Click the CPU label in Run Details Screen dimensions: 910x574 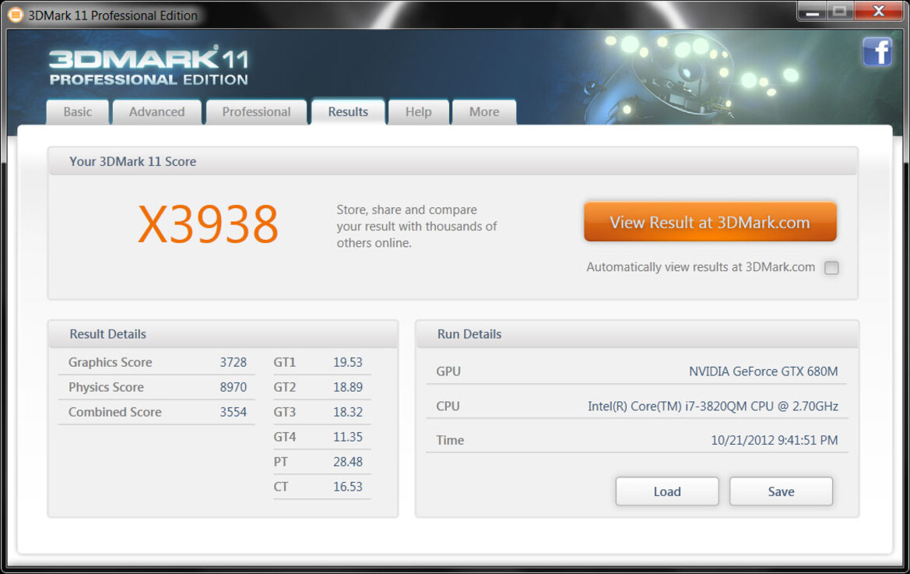coord(448,407)
